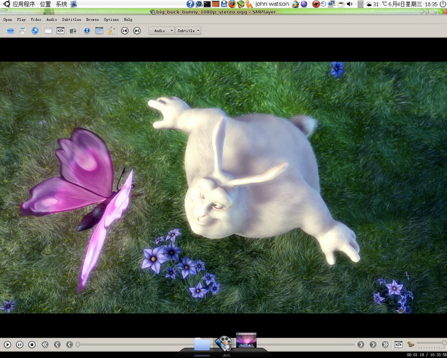
Task: Open the 应用程序 applications menu
Action: pos(23,4)
